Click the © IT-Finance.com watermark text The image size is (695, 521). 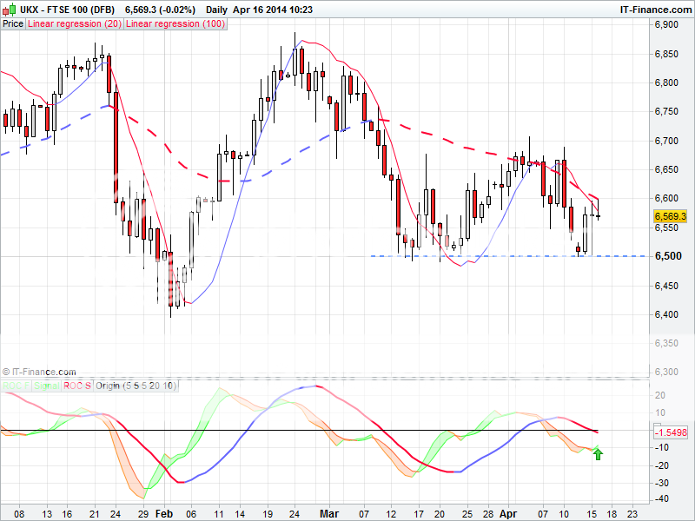click(x=39, y=371)
